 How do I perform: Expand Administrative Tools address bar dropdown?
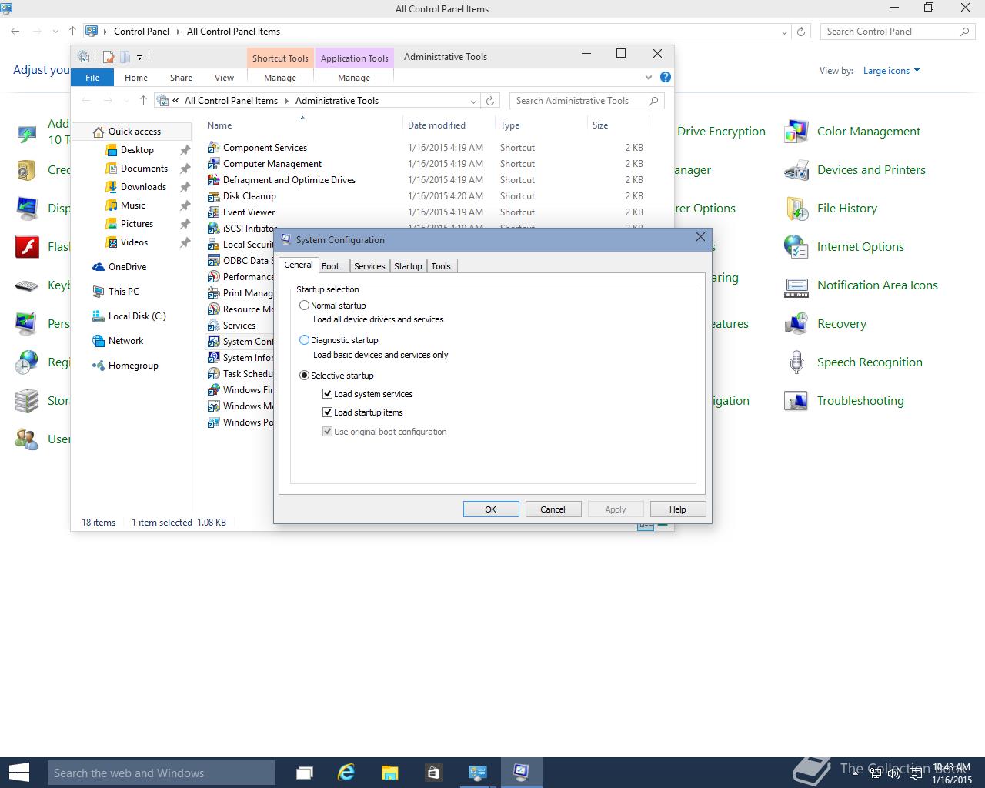(x=473, y=101)
